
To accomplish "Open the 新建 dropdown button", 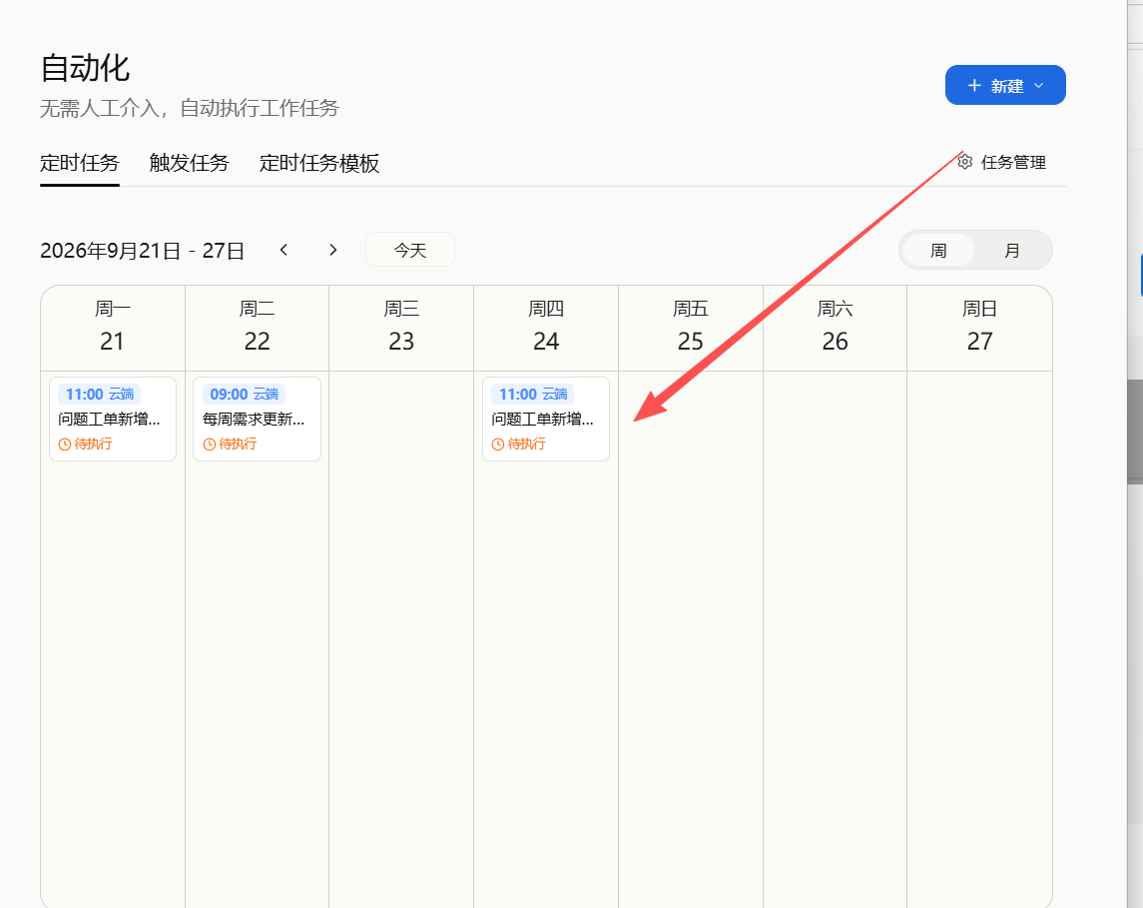I will (1005, 85).
